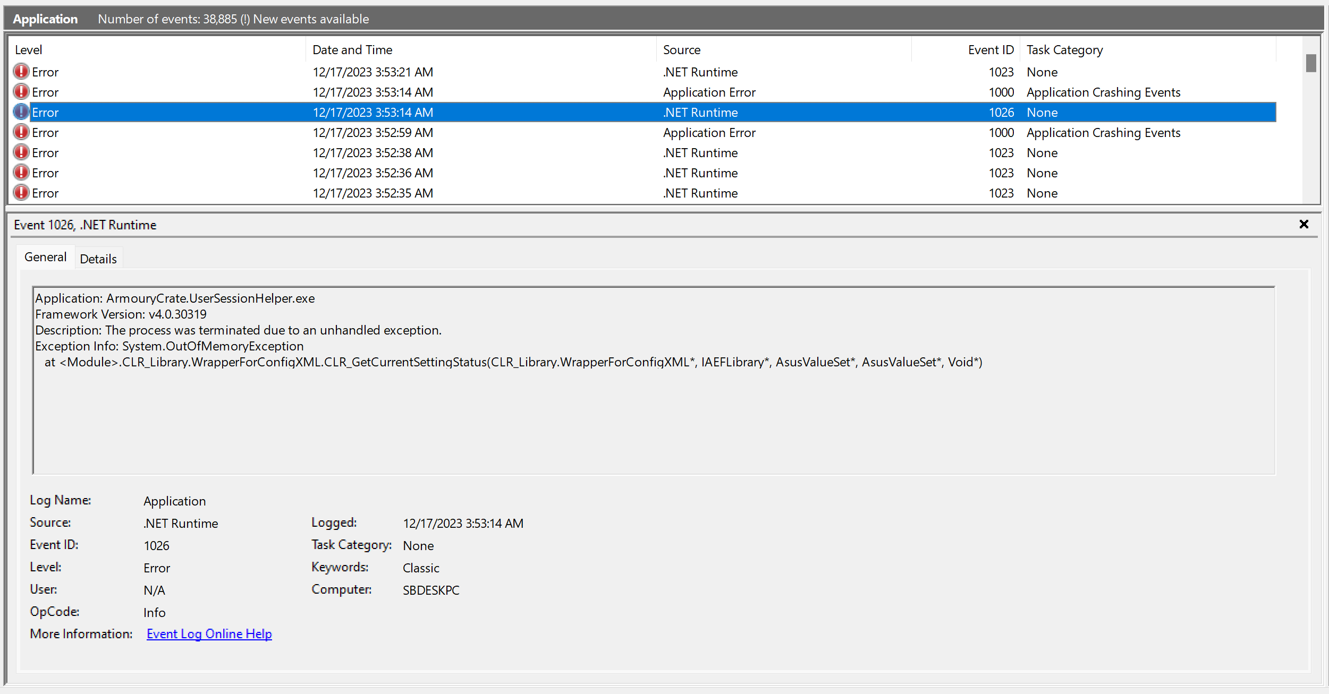Click the error icon beside the 1000 Application Error event

coord(21,92)
